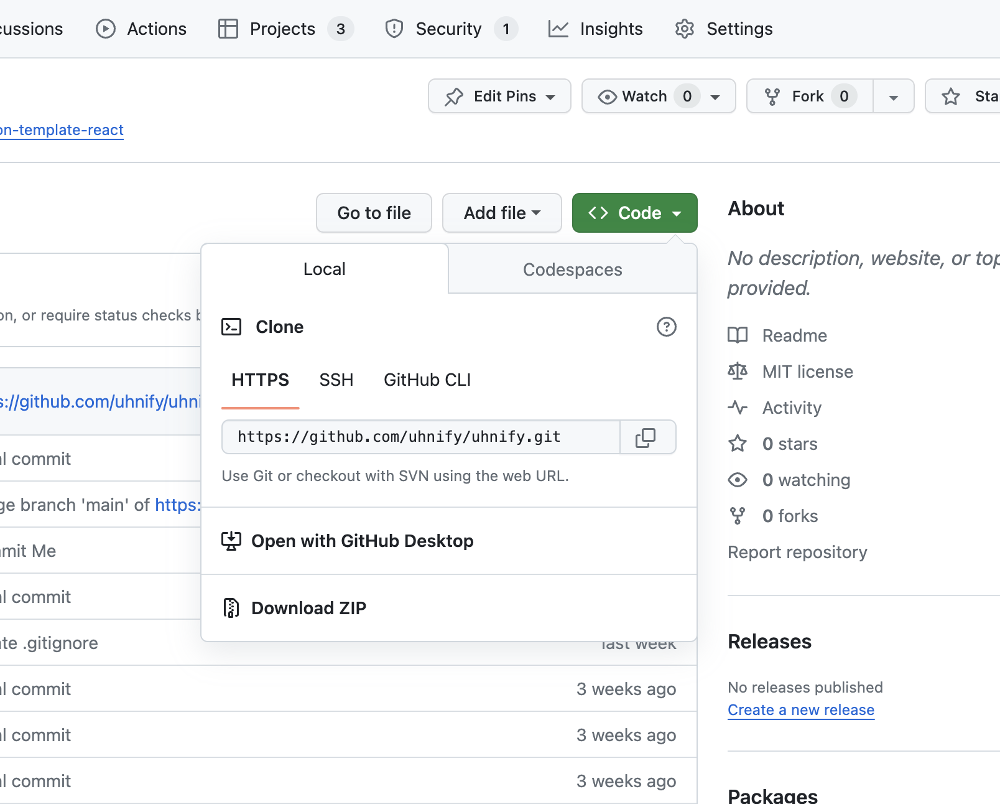Viewport: 1000px width, 804px height.
Task: Open the MIT license link
Action: point(807,372)
